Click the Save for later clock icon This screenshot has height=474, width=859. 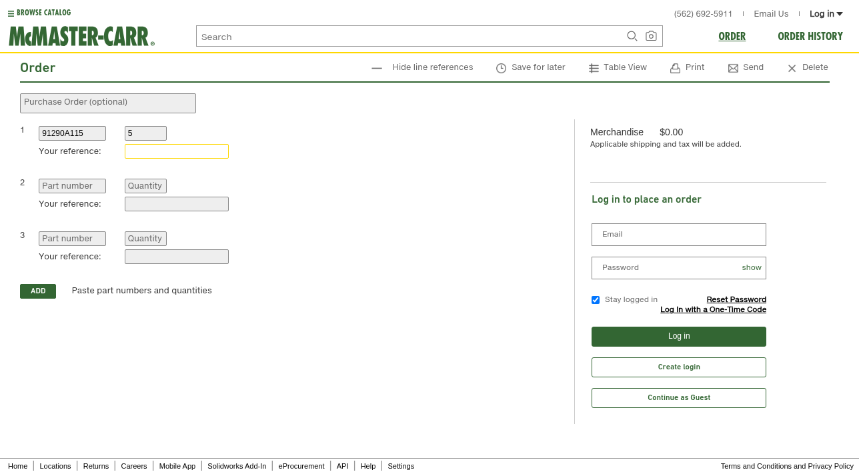click(x=502, y=68)
